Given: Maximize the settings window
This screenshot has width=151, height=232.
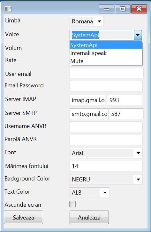Looking at the screenshot, I should [x=123, y=9].
